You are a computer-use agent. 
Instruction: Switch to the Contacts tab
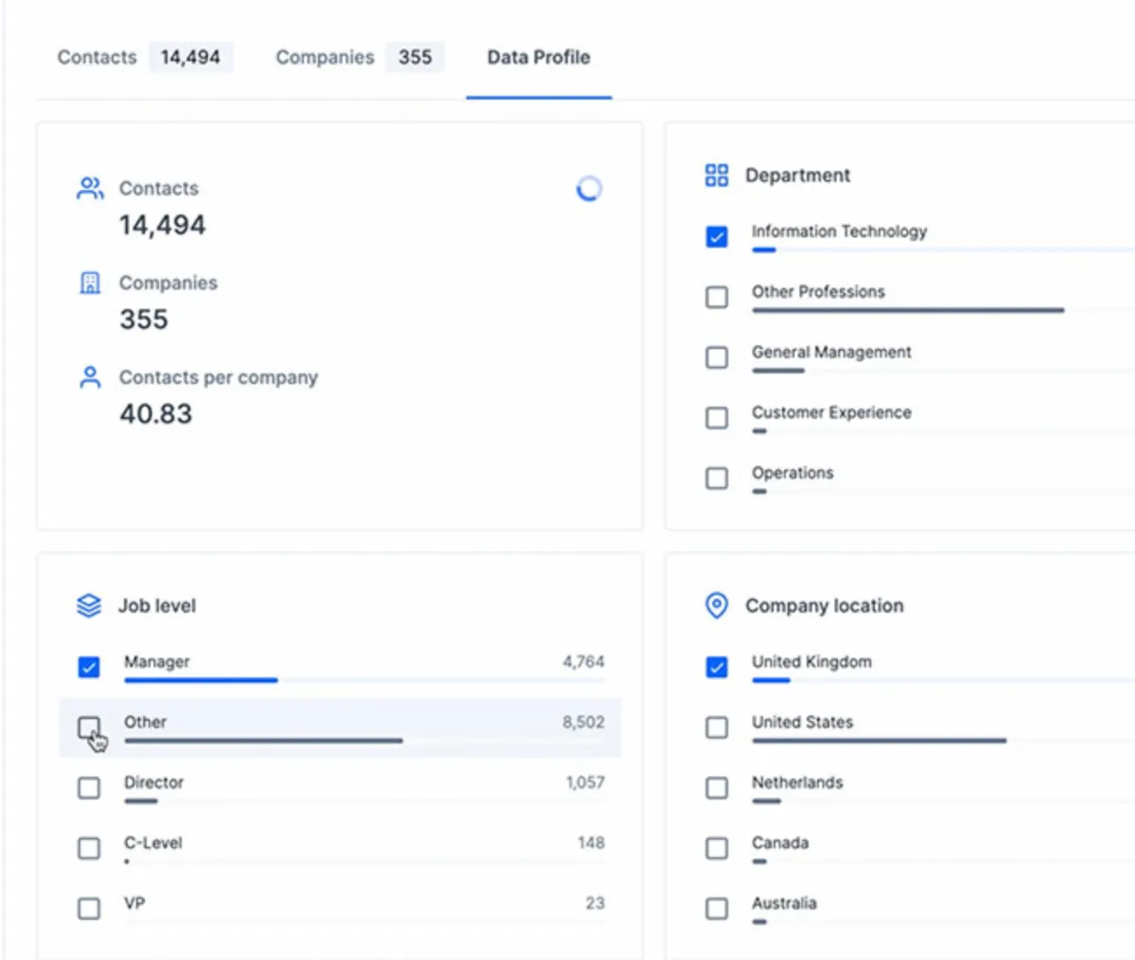[97, 57]
